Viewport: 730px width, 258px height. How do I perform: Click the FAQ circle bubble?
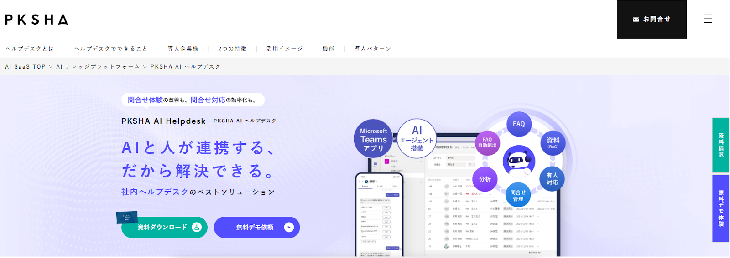pos(519,124)
